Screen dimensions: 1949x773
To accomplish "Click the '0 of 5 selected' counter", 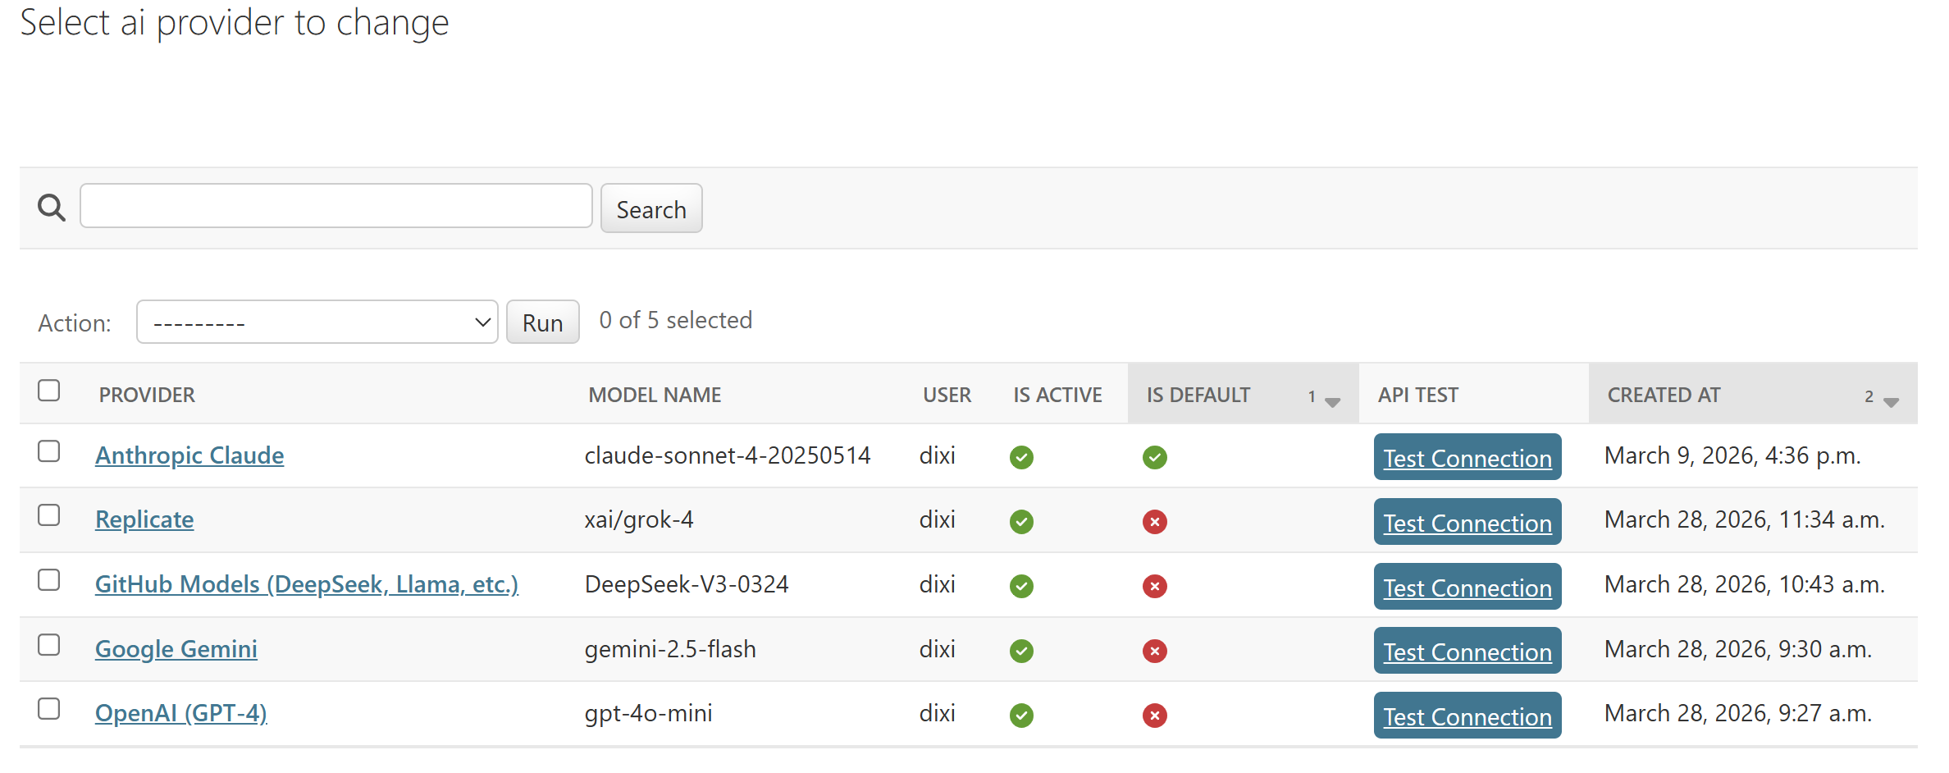I will coord(676,320).
